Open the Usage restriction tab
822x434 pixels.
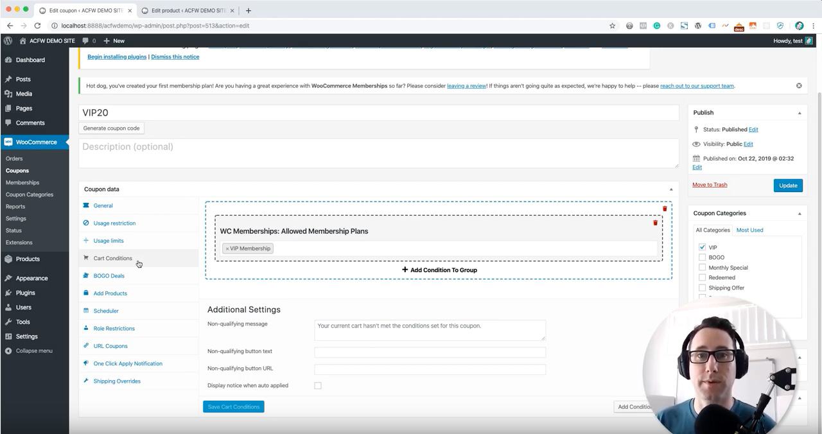(114, 223)
